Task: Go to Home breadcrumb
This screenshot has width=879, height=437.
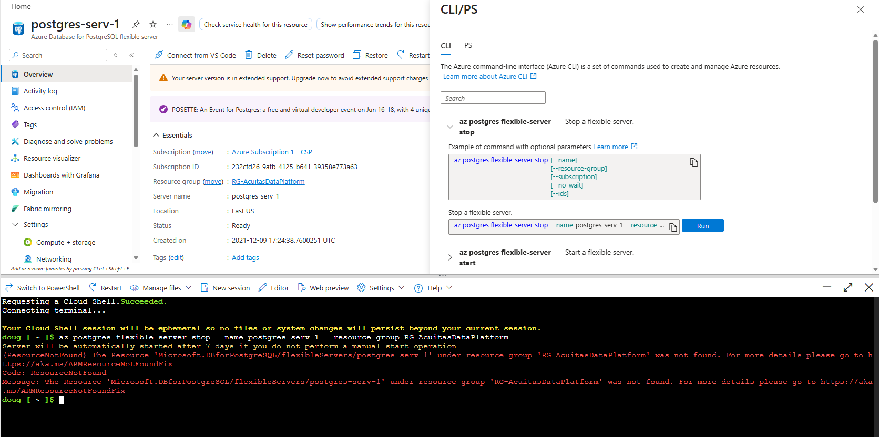Action: (x=21, y=7)
